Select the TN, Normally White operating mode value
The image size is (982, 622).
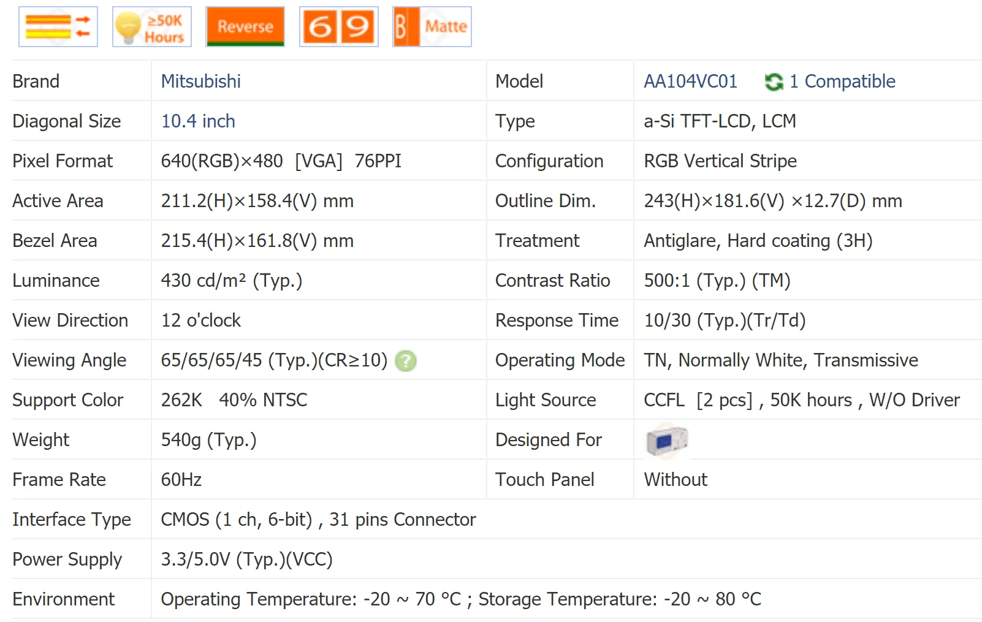[x=781, y=360]
